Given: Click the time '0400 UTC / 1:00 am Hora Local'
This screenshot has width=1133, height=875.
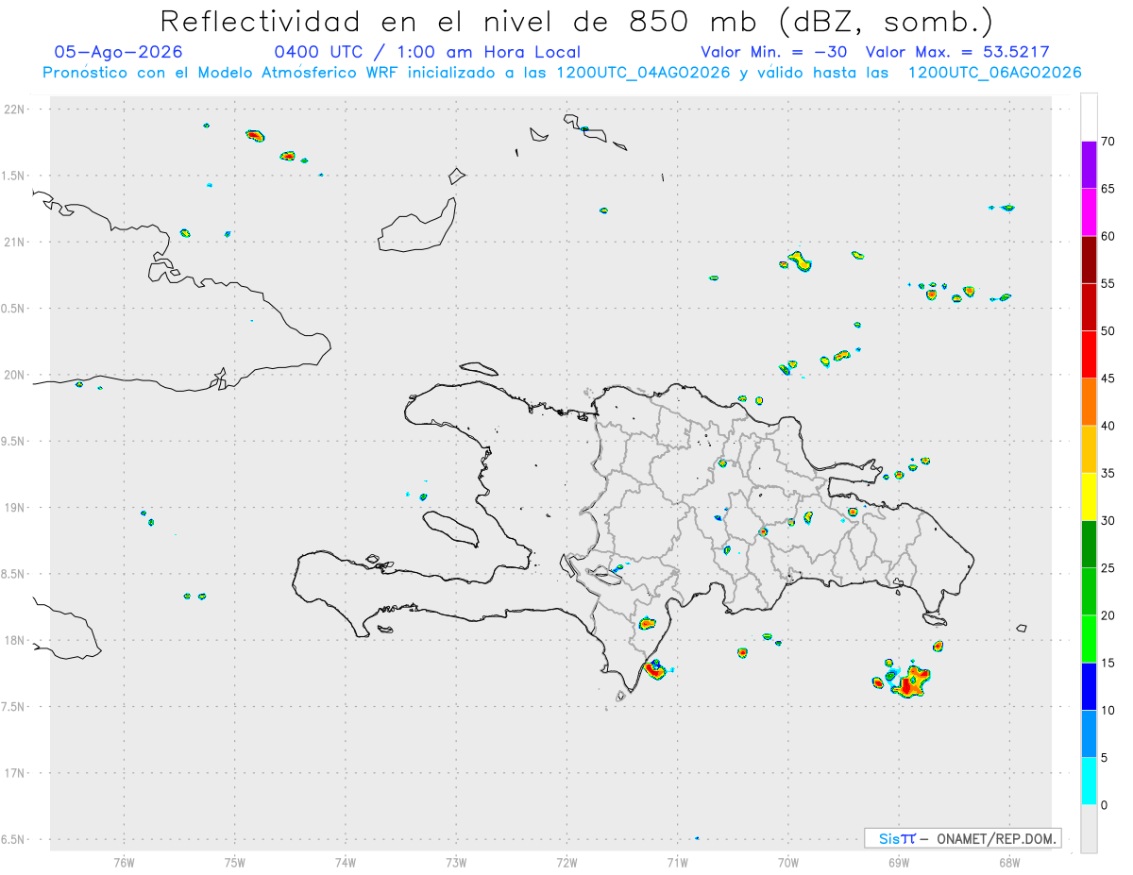Looking at the screenshot, I should [x=427, y=52].
